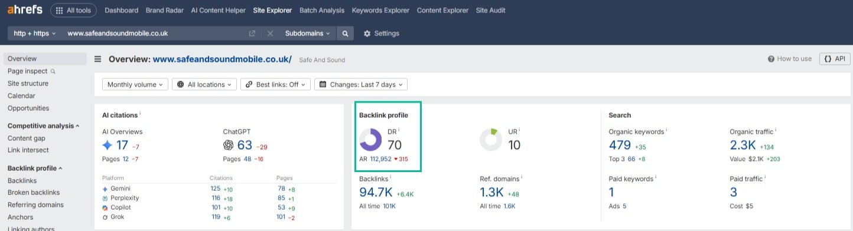
Task: Open the Backlinks count 94.7K
Action: (x=376, y=192)
